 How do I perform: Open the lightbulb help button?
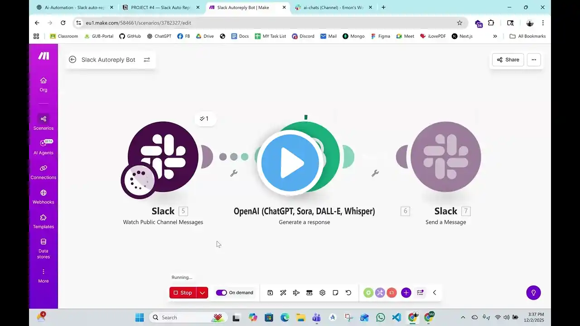tap(534, 292)
